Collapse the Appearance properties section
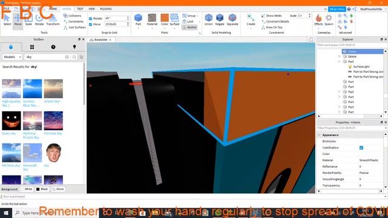 coord(319,135)
